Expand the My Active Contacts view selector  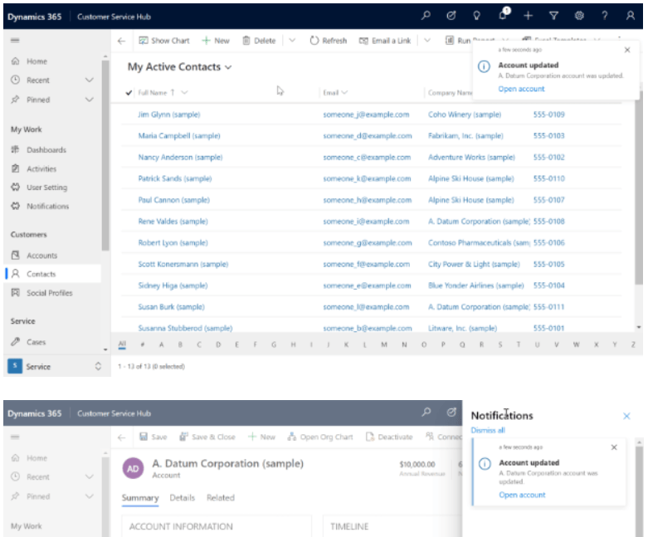[228, 67]
